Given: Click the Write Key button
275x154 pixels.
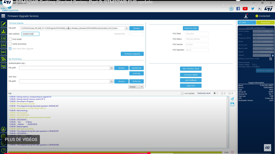Looking at the screenshot, I should click(x=137, y=81).
